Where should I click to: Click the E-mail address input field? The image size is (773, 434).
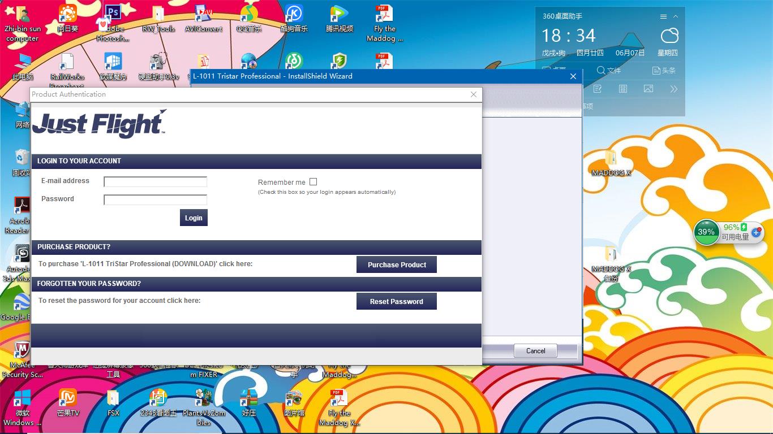point(156,181)
